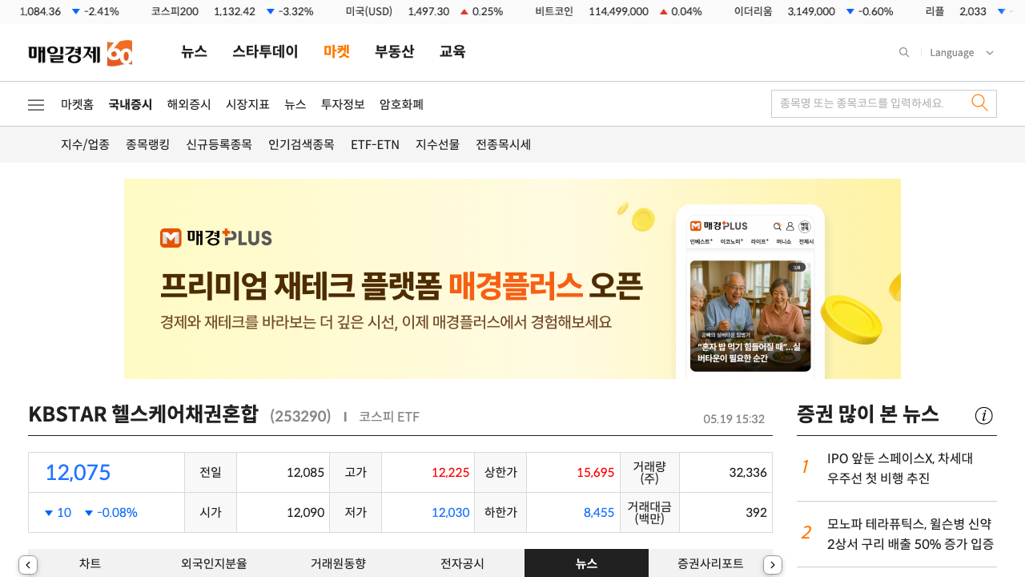Click the info icon beside 증권 많이 본 뉴스
The height and width of the screenshot is (577, 1025).
(x=984, y=415)
